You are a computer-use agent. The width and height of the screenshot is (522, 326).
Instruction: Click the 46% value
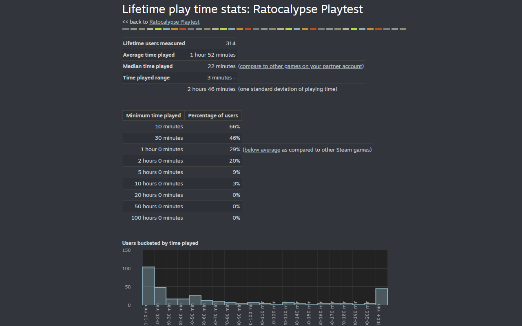click(235, 138)
